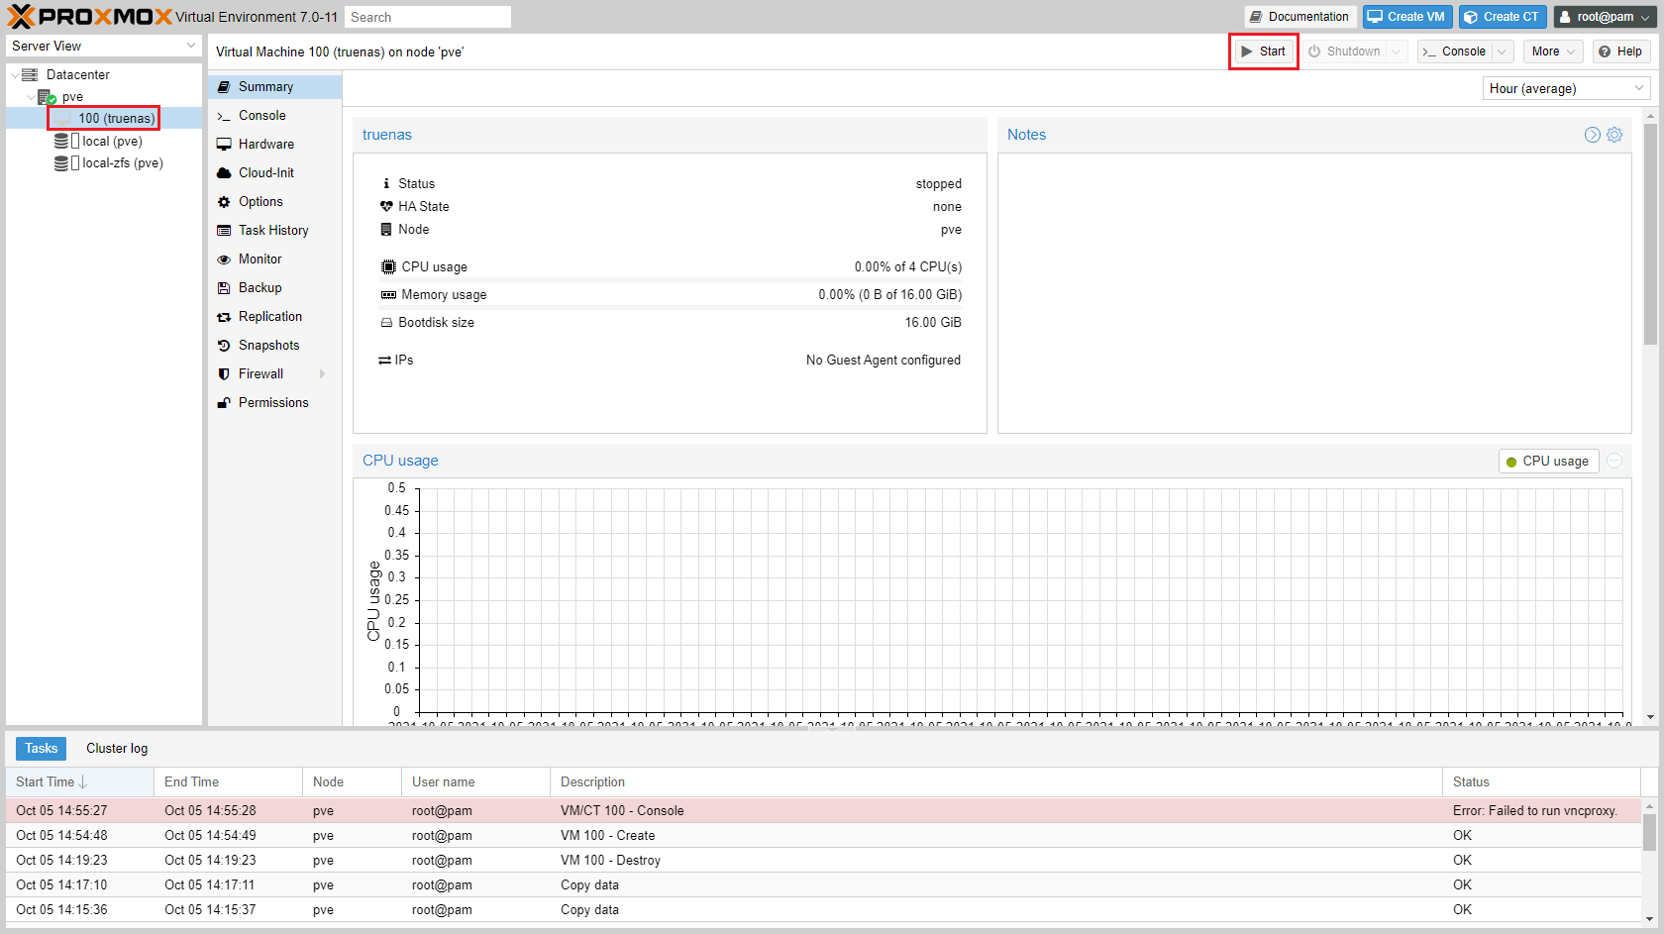Open the Console dropdown arrow in toolbar
The image size is (1664, 934).
(1502, 52)
